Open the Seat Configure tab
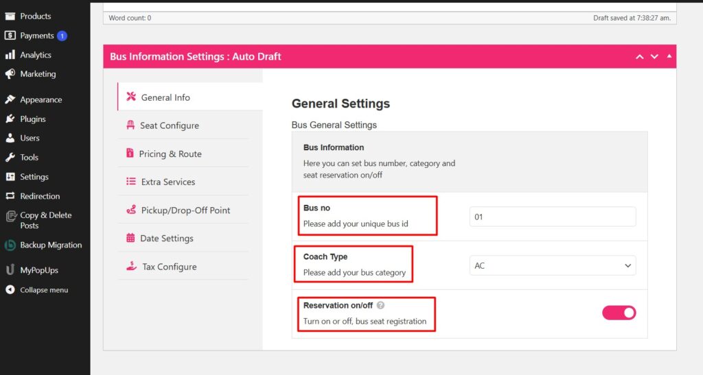Viewport: 703px width, 375px height. 183,125
